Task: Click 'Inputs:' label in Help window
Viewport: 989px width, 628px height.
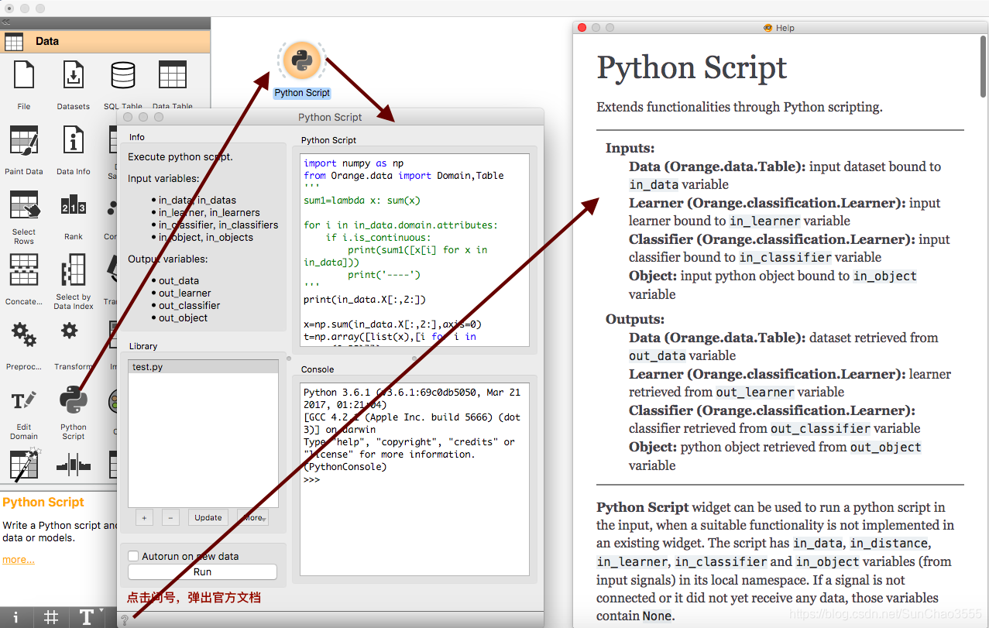Action: pos(630,148)
